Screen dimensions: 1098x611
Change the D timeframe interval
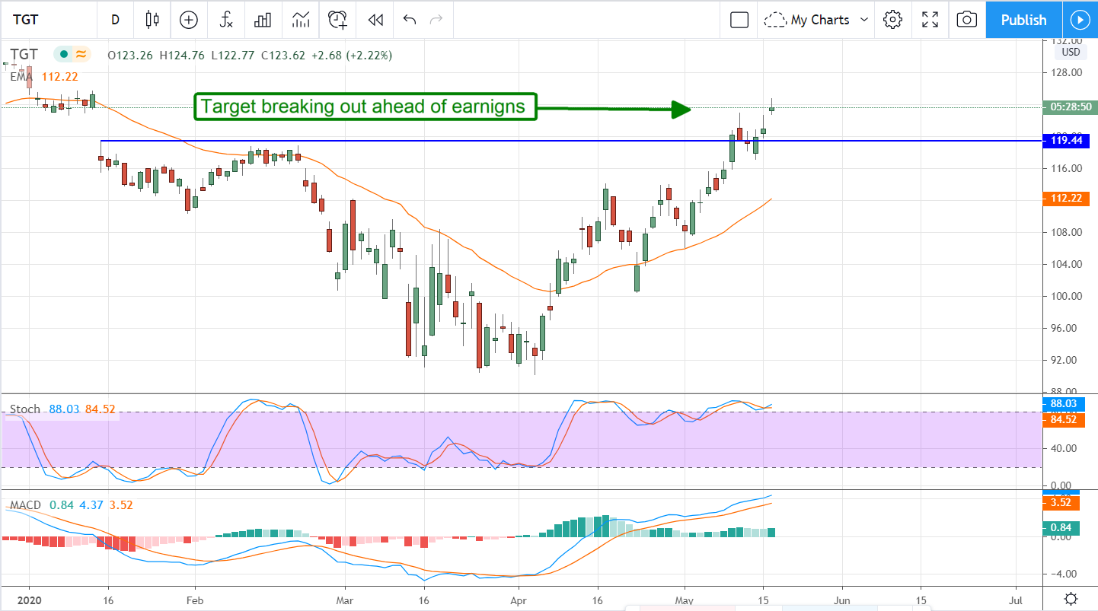click(115, 20)
